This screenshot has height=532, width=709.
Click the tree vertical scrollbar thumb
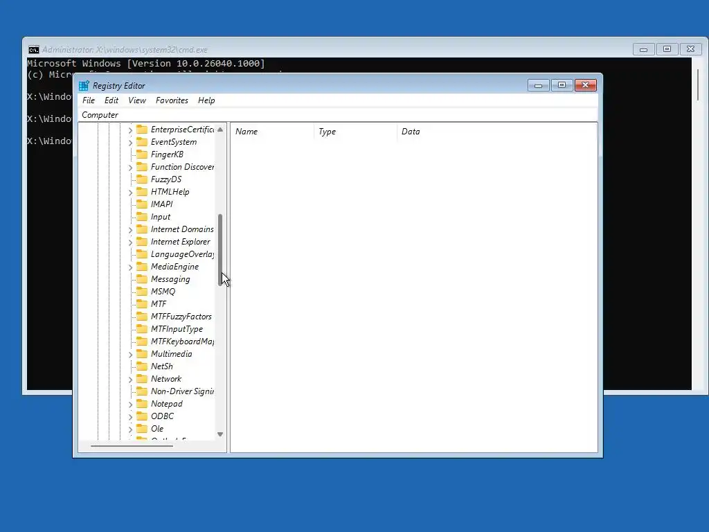tap(220, 249)
